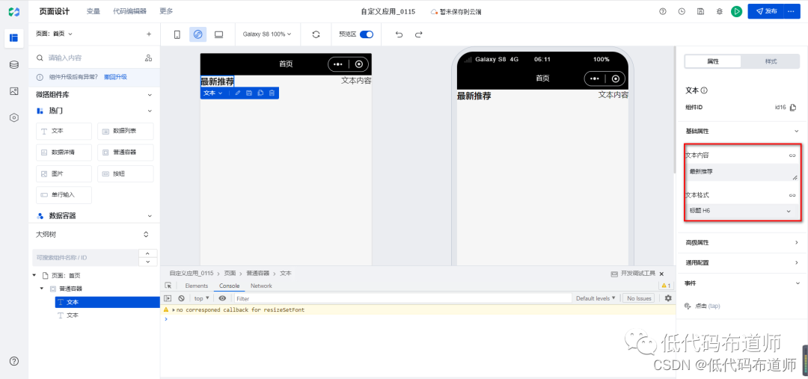Toggle the 大纲树 panel expander
Image resolution: width=808 pixels, height=379 pixels.
pos(146,234)
